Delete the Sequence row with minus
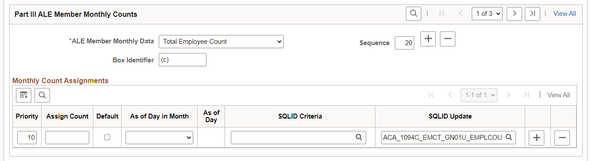 point(447,39)
